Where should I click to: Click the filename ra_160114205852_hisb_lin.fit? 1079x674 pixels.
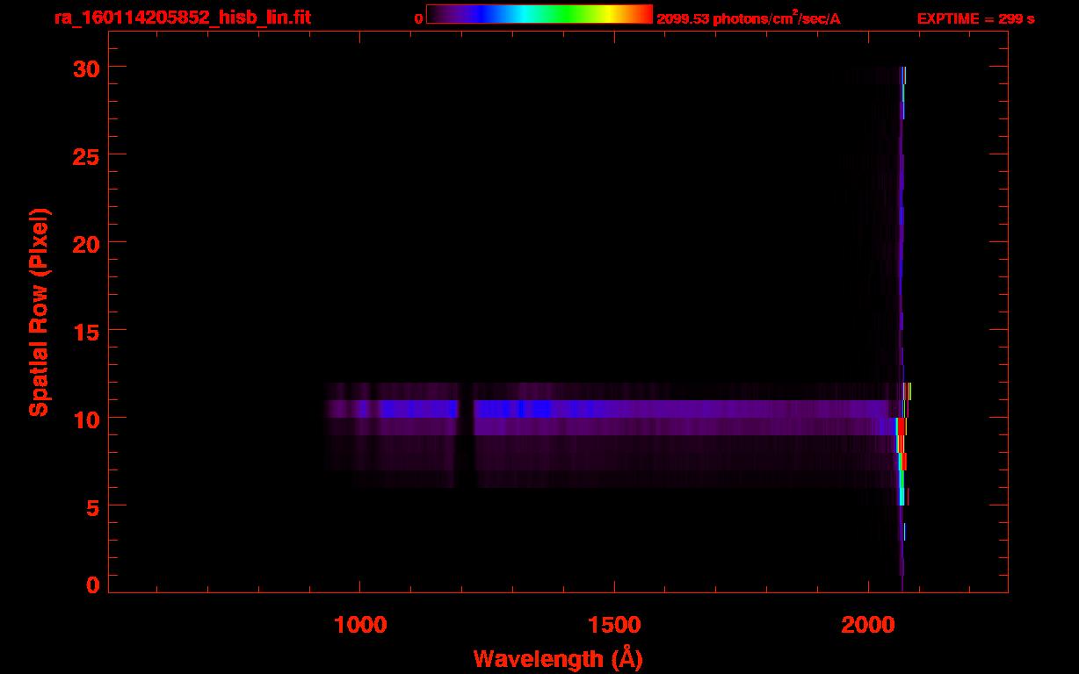pyautogui.click(x=183, y=18)
